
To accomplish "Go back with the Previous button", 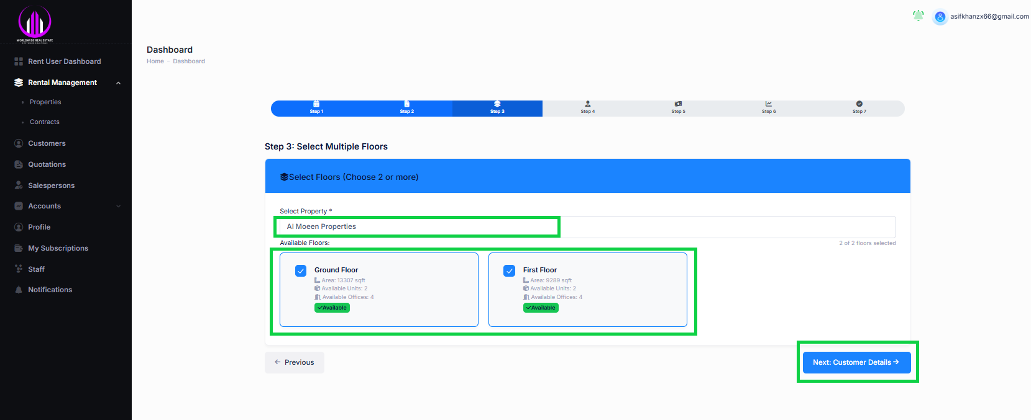I will click(x=295, y=362).
